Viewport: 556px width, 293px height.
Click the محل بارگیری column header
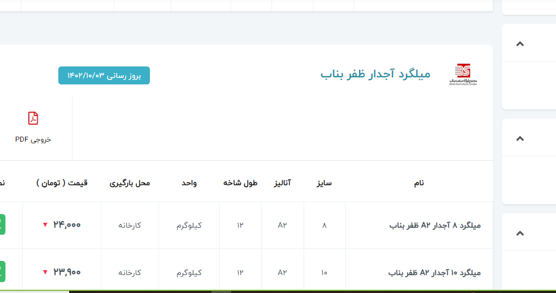pos(130,183)
